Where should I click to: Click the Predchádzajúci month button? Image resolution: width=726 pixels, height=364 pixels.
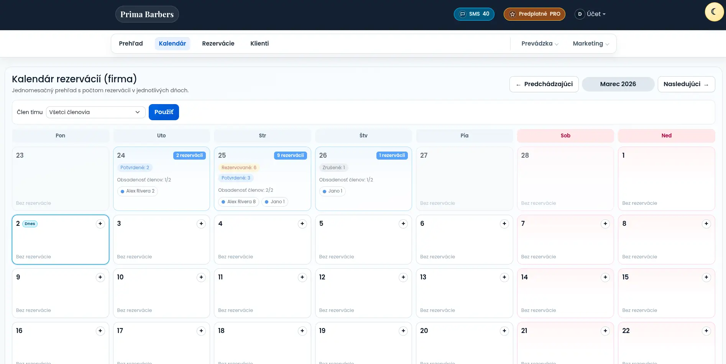(x=544, y=84)
